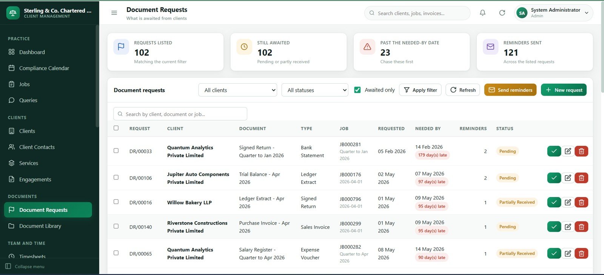Delete request DR/00016
This screenshot has width=604, height=275.
[x=581, y=202]
